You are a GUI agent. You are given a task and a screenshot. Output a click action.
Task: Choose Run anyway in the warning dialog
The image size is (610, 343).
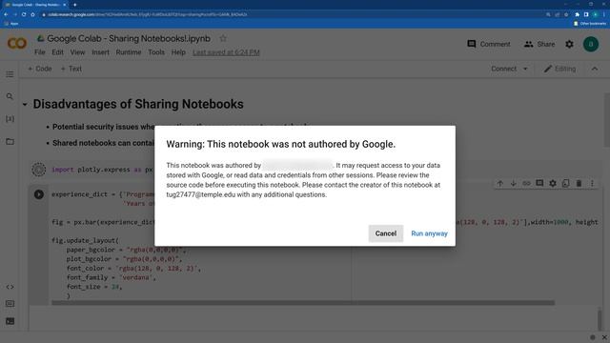[x=429, y=233]
